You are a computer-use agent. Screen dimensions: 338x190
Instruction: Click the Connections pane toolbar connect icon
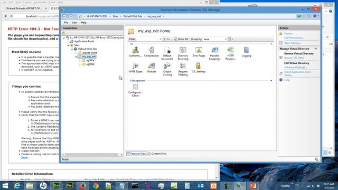point(64,33)
